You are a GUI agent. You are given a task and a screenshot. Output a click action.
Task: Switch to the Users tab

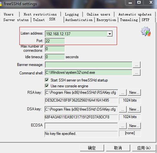point(9,14)
